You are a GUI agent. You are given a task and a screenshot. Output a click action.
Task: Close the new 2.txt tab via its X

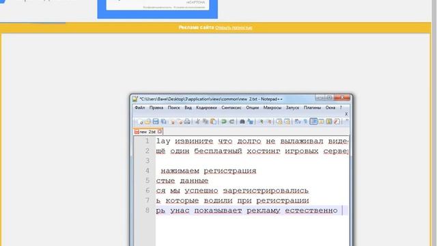click(x=159, y=131)
